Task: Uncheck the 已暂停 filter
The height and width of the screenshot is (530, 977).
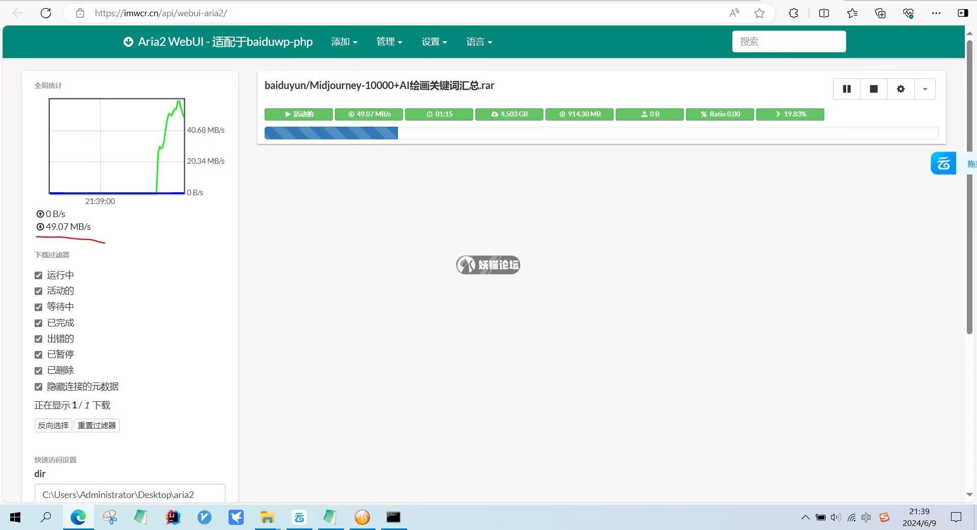Action: tap(38, 355)
